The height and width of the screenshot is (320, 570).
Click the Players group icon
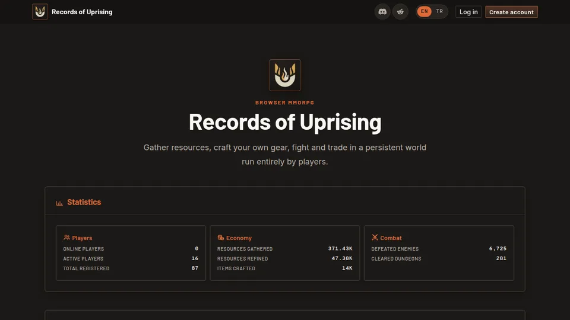(x=66, y=238)
